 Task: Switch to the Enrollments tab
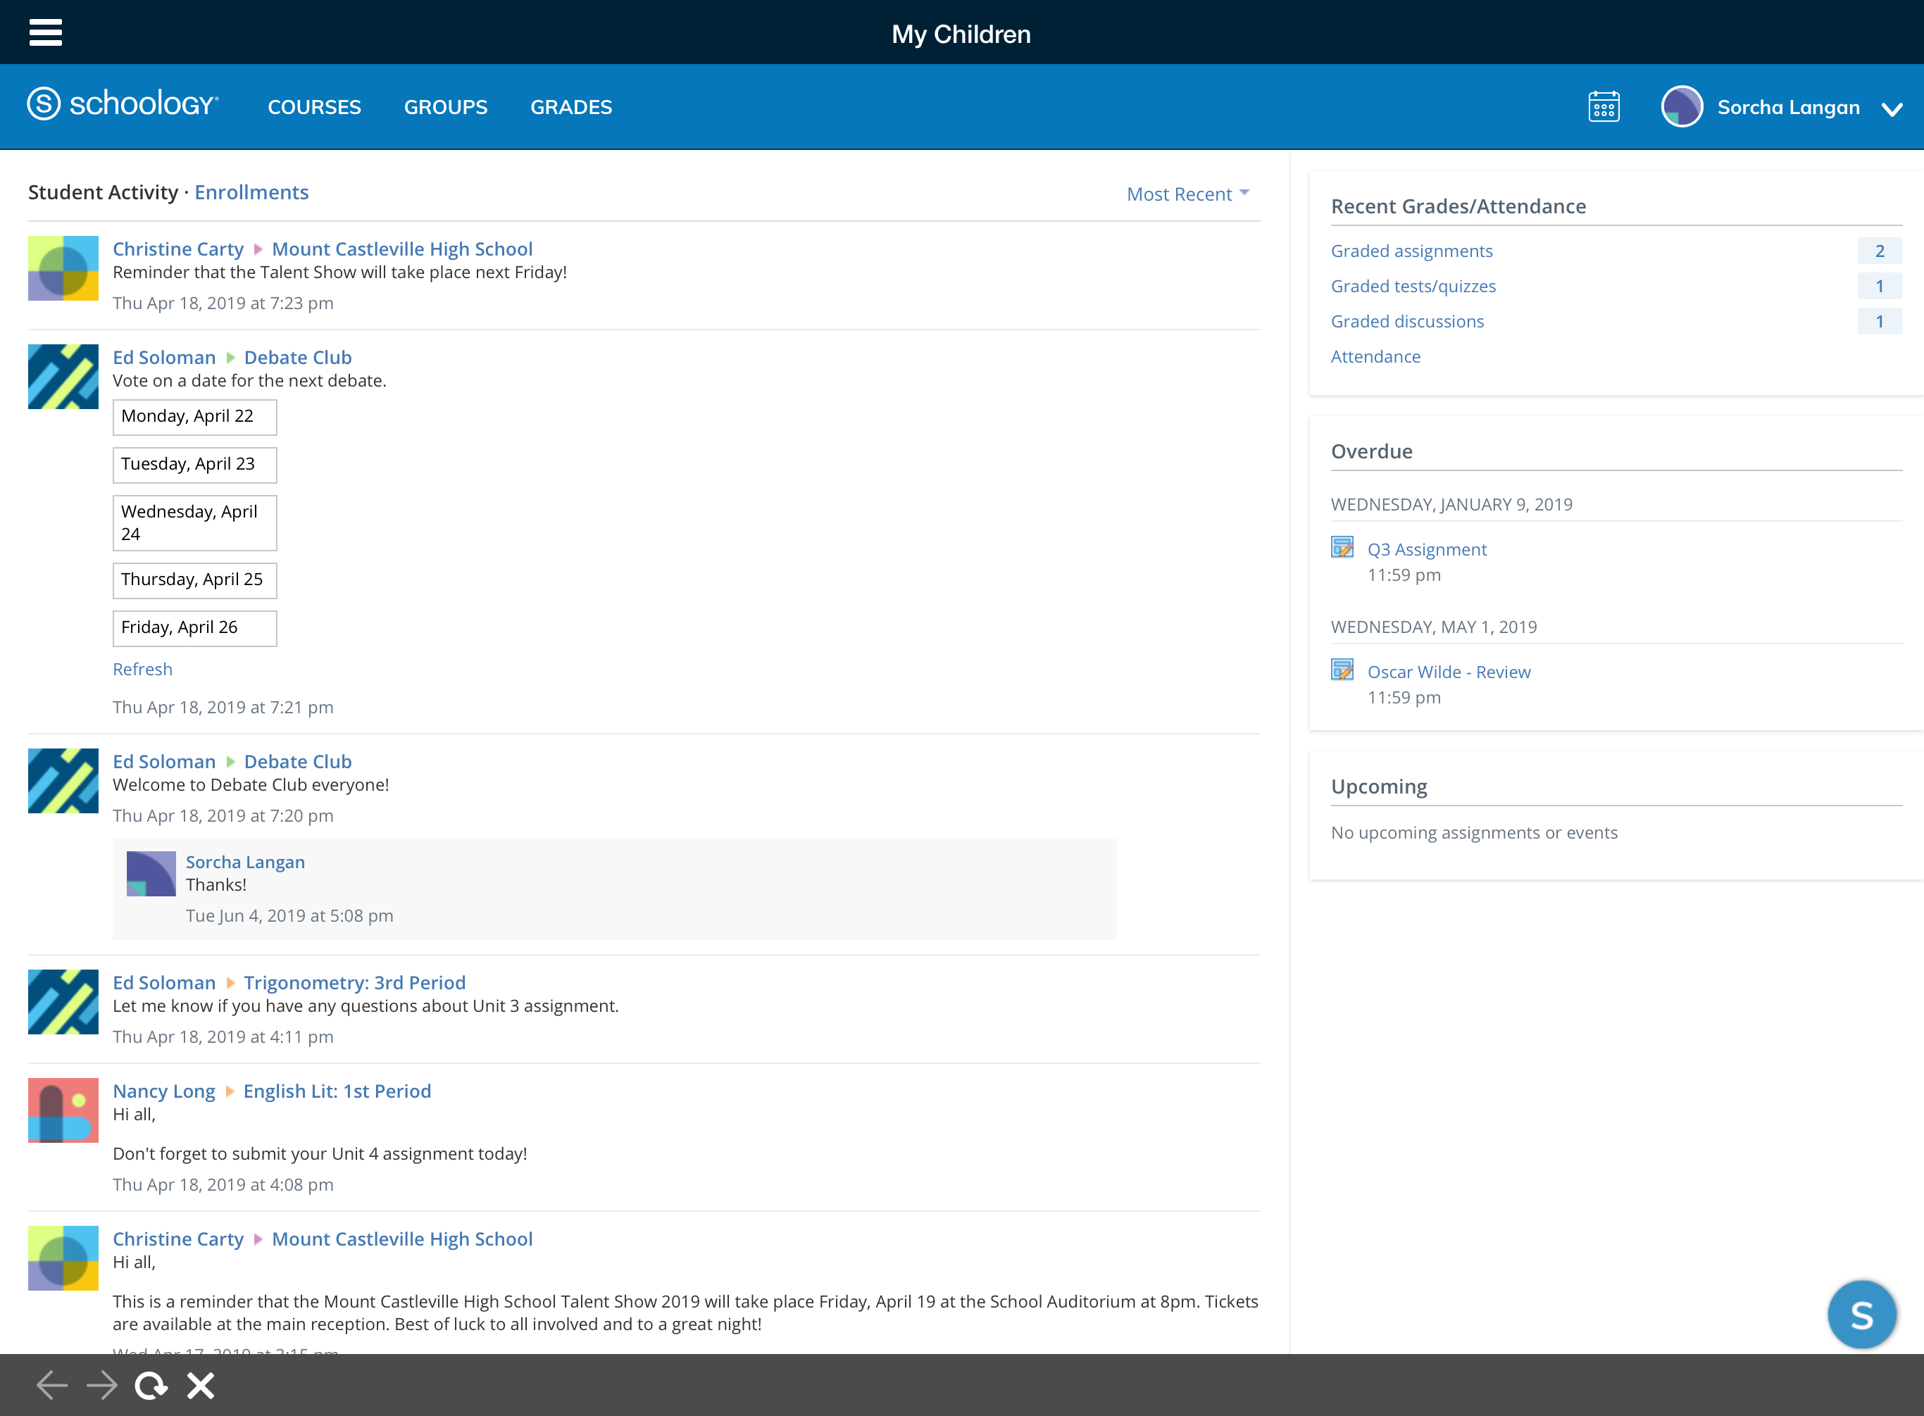(x=251, y=192)
